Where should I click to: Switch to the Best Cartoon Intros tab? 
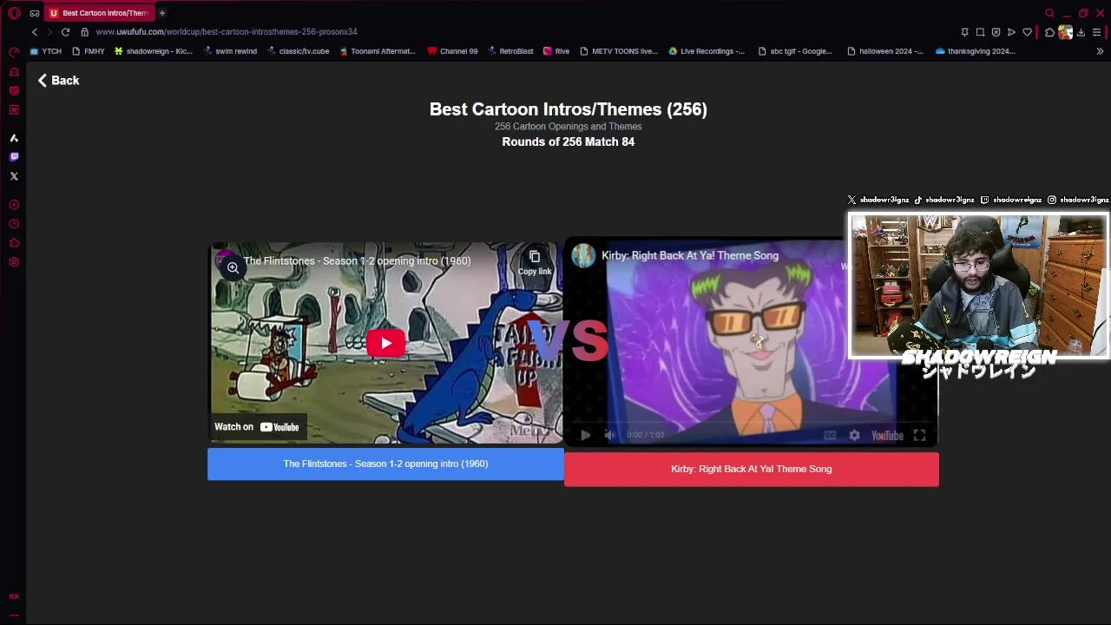click(100, 13)
